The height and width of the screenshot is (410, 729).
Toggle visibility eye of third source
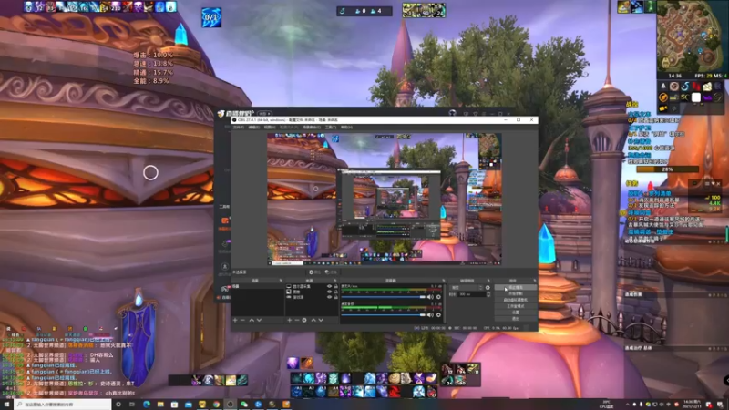click(329, 297)
